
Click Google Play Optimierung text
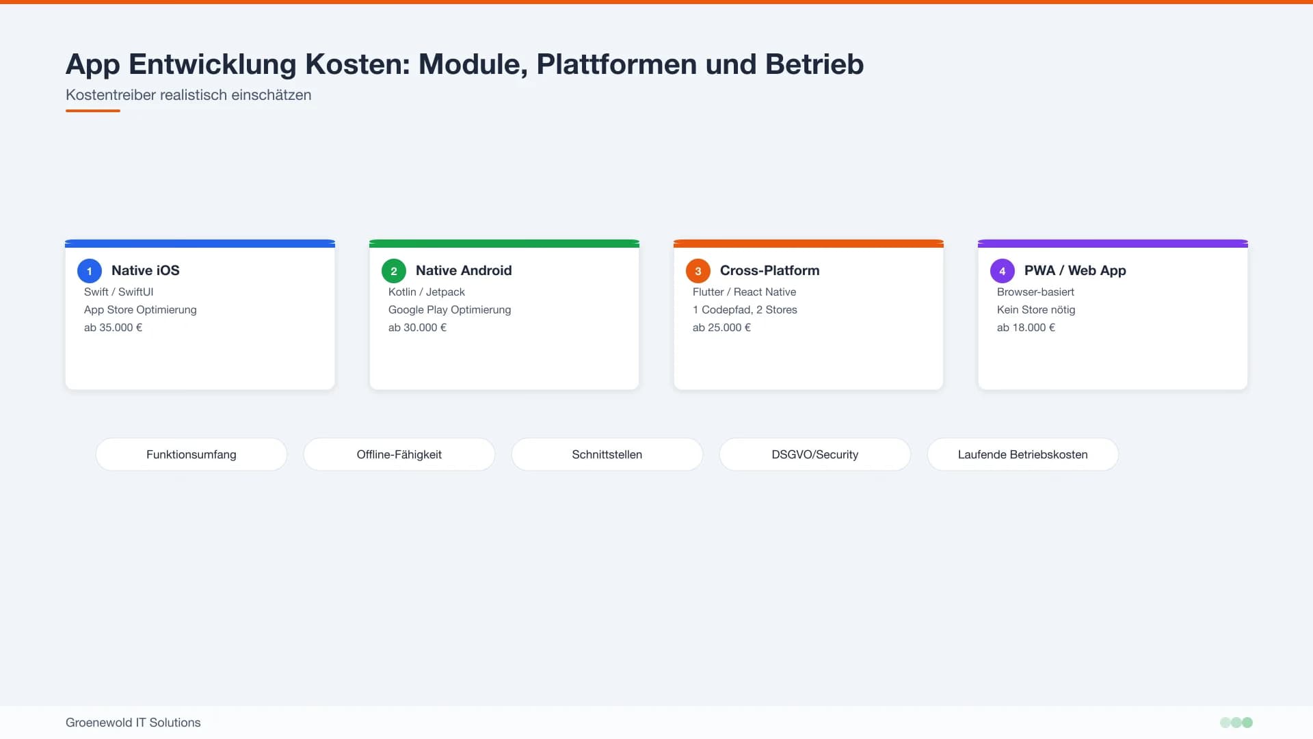(x=450, y=309)
